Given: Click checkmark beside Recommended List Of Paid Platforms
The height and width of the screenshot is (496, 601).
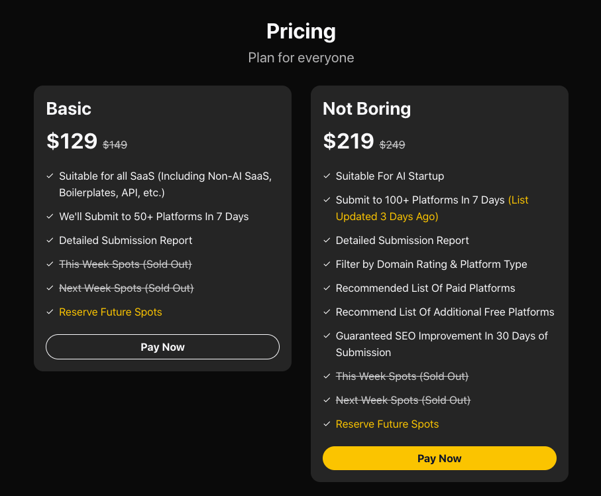Looking at the screenshot, I should [x=327, y=288].
